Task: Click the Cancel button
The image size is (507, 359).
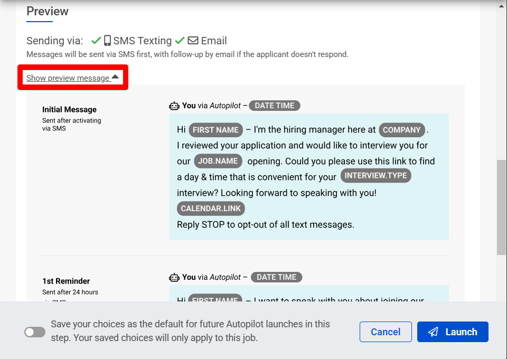Action: [386, 332]
